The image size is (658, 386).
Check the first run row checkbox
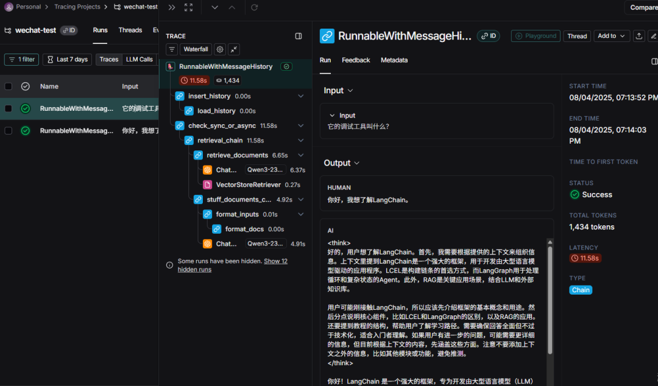pos(9,108)
